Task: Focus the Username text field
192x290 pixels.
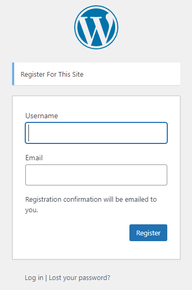Action: [96, 133]
